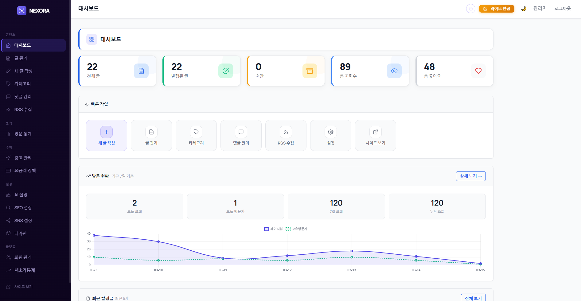The width and height of the screenshot is (581, 301).
Task: Click the 총 조회수 eye icon card
Action: pyautogui.click(x=394, y=71)
